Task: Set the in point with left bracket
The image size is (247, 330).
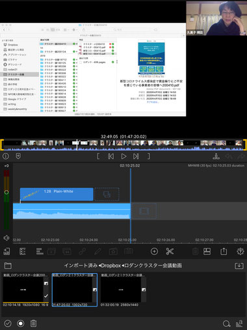Action: point(98,156)
